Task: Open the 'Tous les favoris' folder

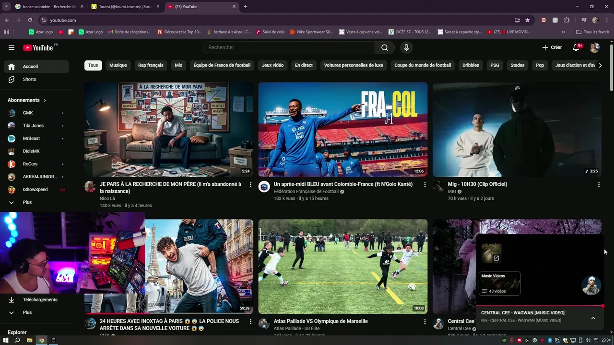Action: tap(593, 32)
